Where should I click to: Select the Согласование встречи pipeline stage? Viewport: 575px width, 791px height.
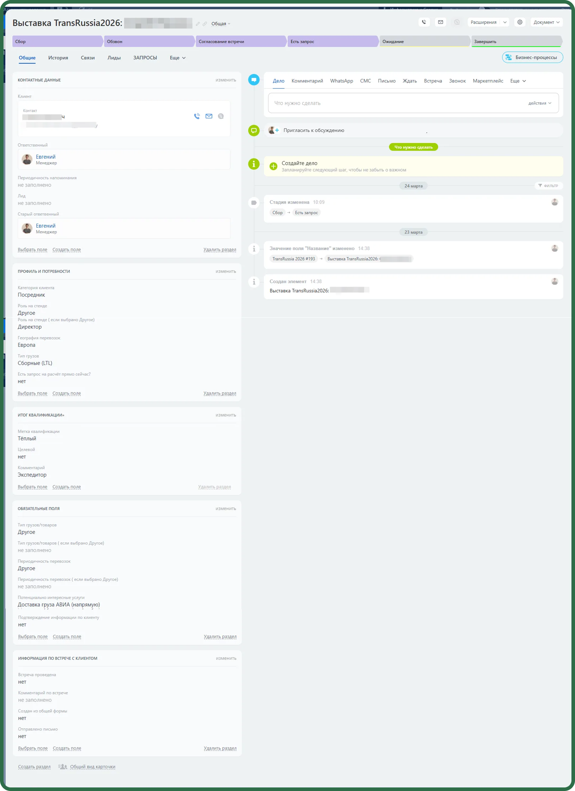coord(241,41)
